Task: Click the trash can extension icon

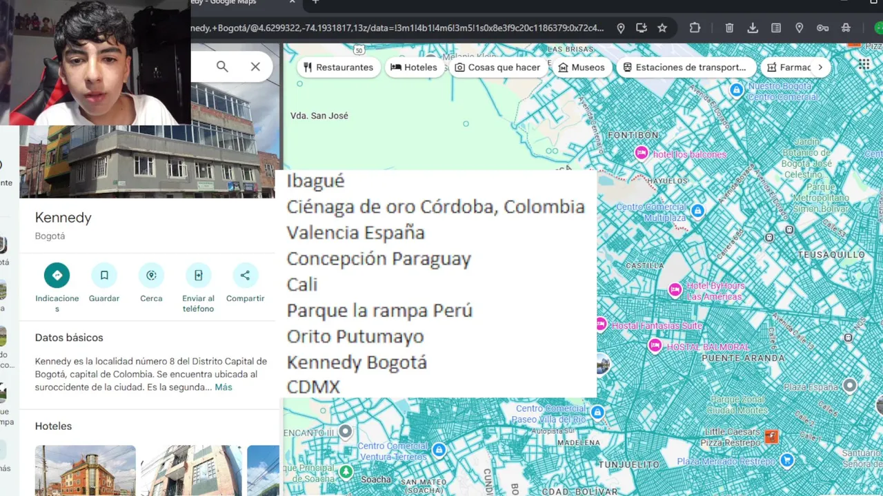Action: [729, 28]
